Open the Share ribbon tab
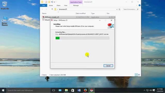The height and width of the screenshot is (93, 165). point(59,5)
